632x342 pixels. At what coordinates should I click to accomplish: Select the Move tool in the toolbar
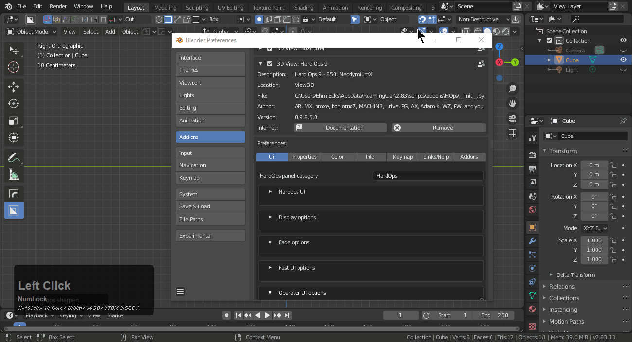(x=14, y=87)
